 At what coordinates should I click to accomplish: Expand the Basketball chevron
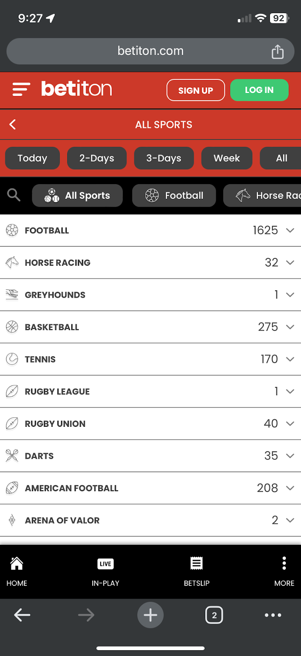[290, 327]
